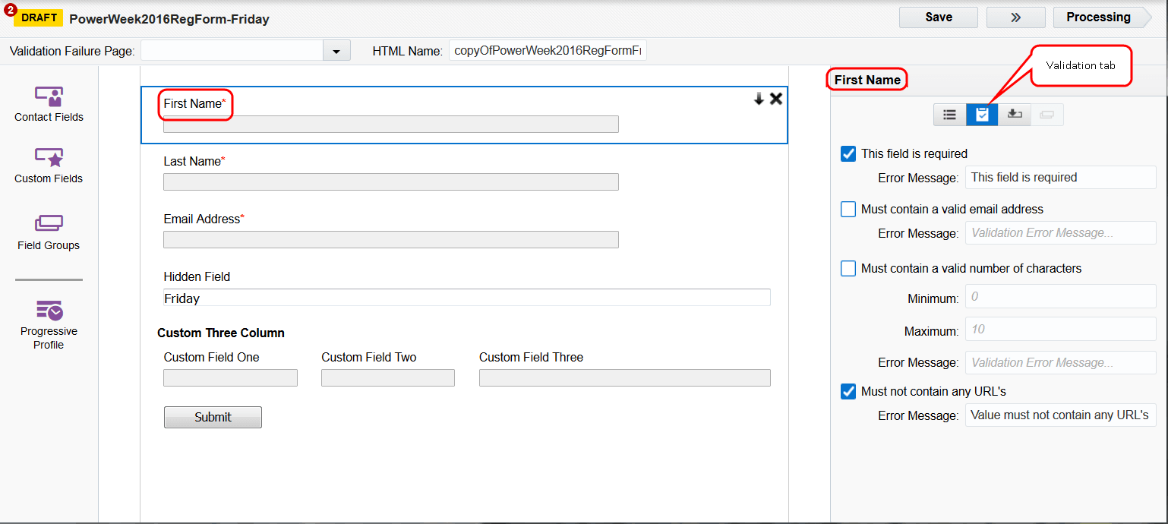The width and height of the screenshot is (1168, 524).
Task: Move the First Name field down
Action: pos(758,99)
